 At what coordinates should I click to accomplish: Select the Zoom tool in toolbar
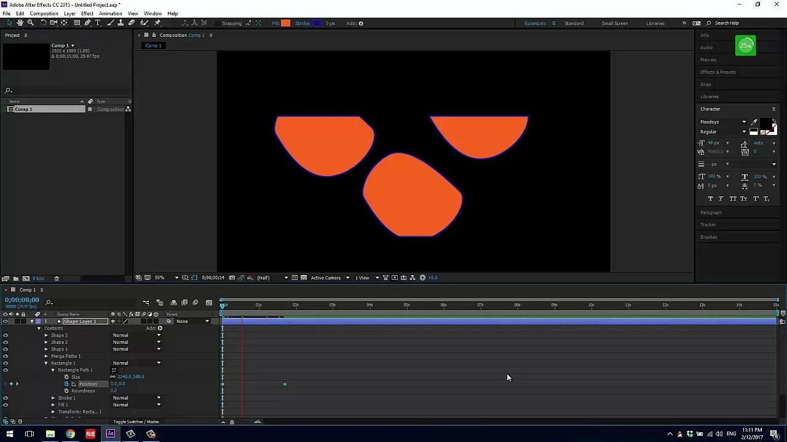tap(30, 23)
